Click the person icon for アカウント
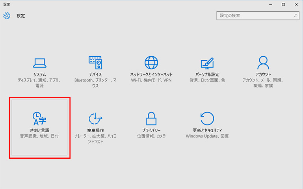Image resolution: width=303 pixels, height=189 pixels. (263, 63)
